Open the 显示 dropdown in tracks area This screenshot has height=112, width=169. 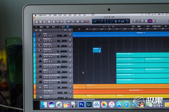click(54, 27)
